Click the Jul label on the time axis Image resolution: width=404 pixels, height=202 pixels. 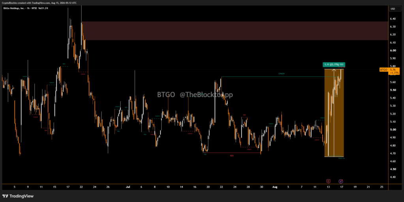click(x=128, y=187)
